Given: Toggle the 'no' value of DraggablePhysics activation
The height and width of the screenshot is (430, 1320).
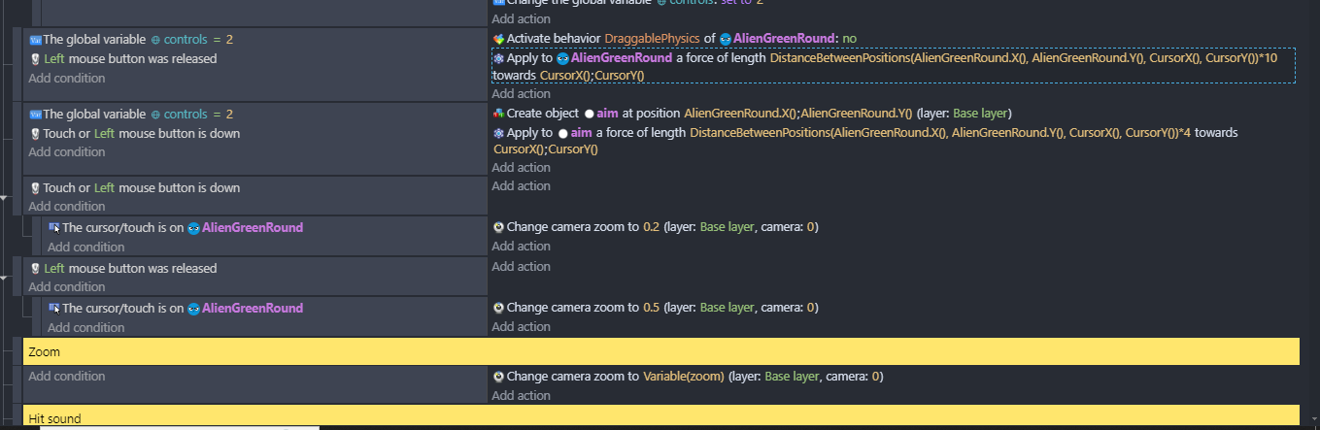Looking at the screenshot, I should coord(849,39).
